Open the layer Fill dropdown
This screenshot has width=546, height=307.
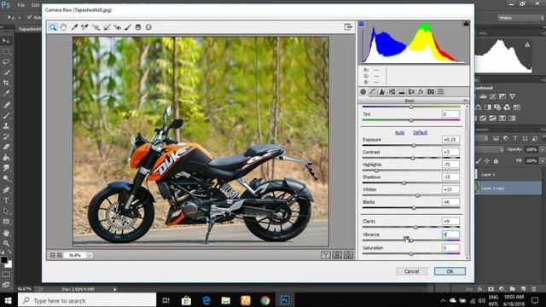pyautogui.click(x=543, y=161)
